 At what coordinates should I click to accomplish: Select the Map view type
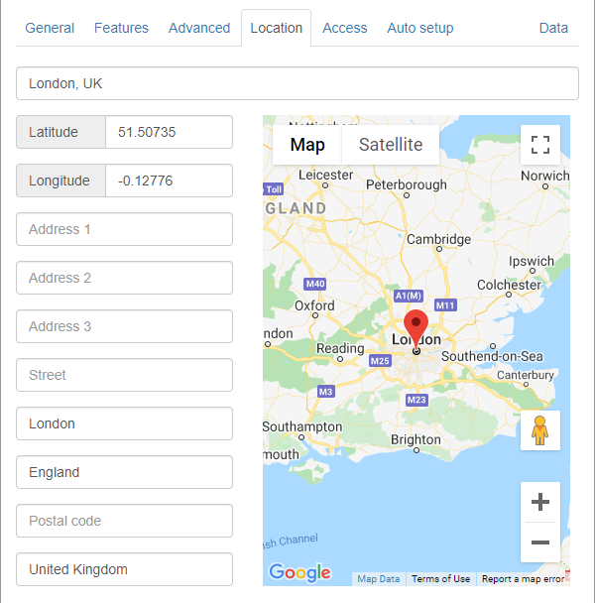(x=307, y=145)
